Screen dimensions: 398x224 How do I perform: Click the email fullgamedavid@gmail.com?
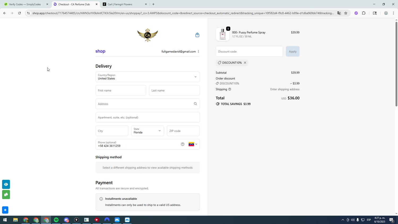[x=179, y=51]
